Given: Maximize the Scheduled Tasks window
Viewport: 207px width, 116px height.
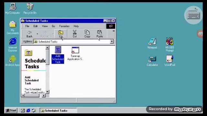Looking at the screenshot, I should [109, 21].
